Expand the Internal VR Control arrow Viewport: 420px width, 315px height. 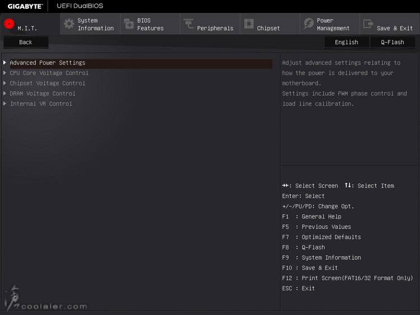(x=5, y=104)
